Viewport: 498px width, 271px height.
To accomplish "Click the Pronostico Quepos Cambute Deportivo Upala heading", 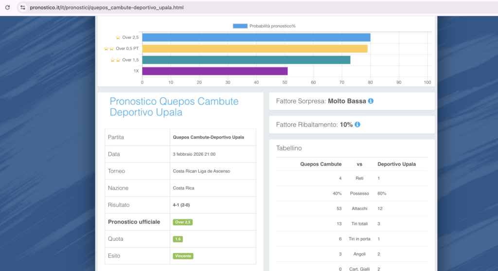I will click(x=174, y=107).
